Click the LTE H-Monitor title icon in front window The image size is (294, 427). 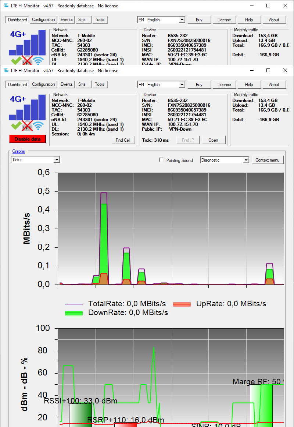[6, 71]
